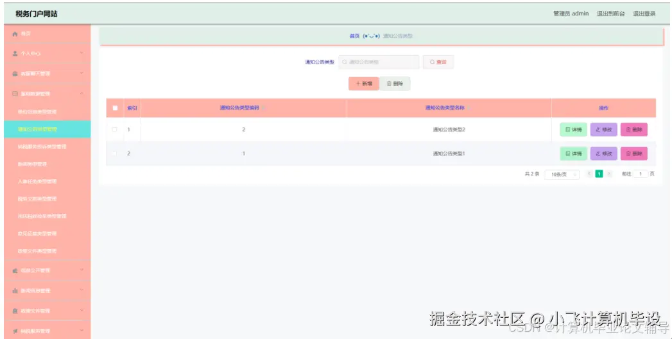
Task: Open 单位信用类型管理 in the sidebar
Action: 47,112
